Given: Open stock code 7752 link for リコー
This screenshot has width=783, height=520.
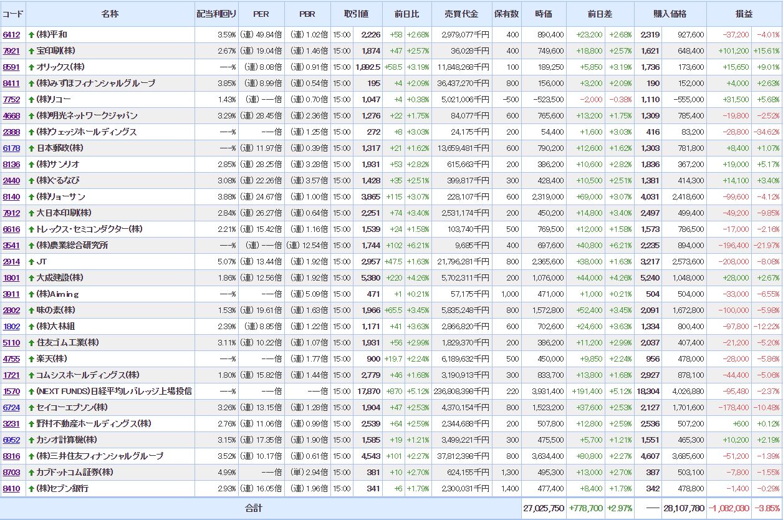Looking at the screenshot, I should pyautogui.click(x=11, y=100).
